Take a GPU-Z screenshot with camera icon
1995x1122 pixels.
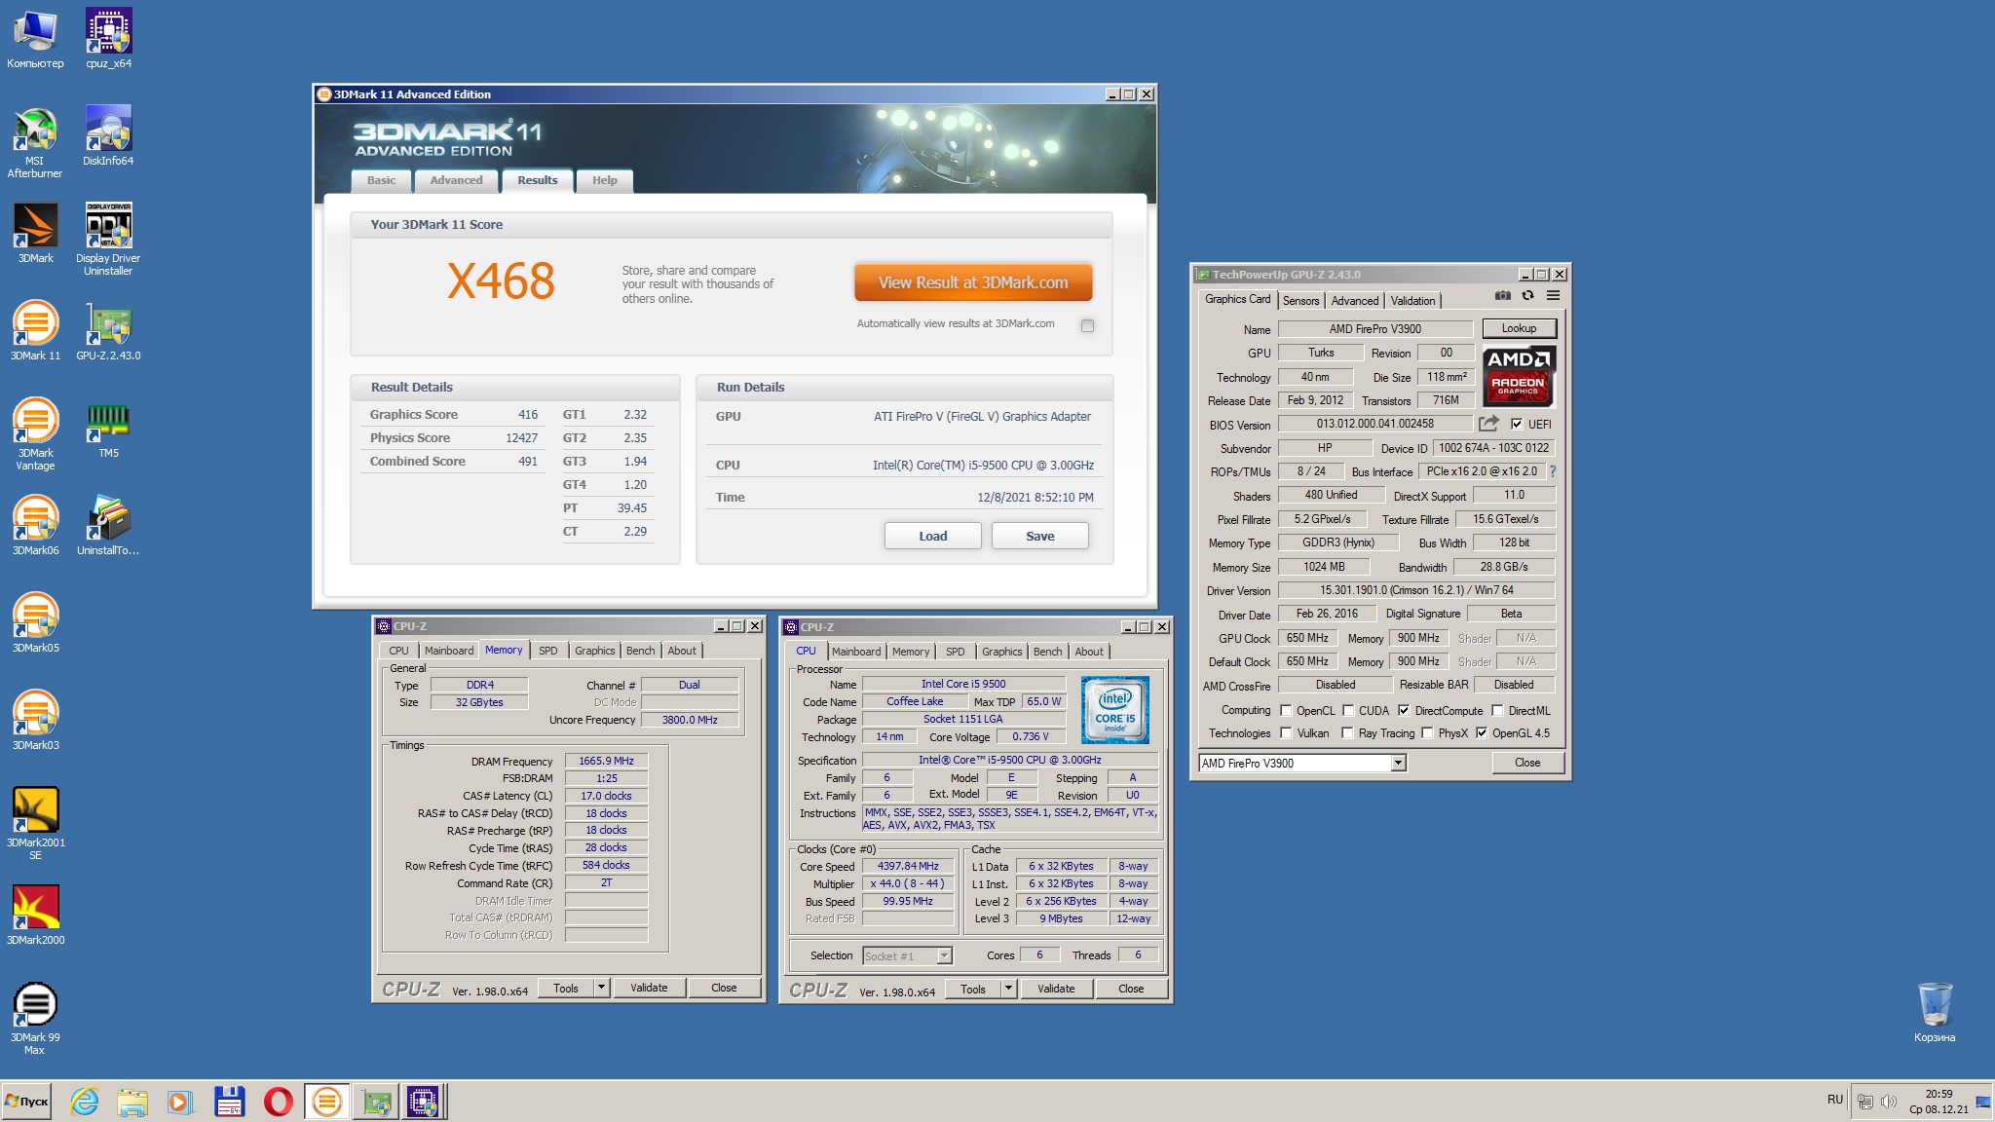point(1503,296)
